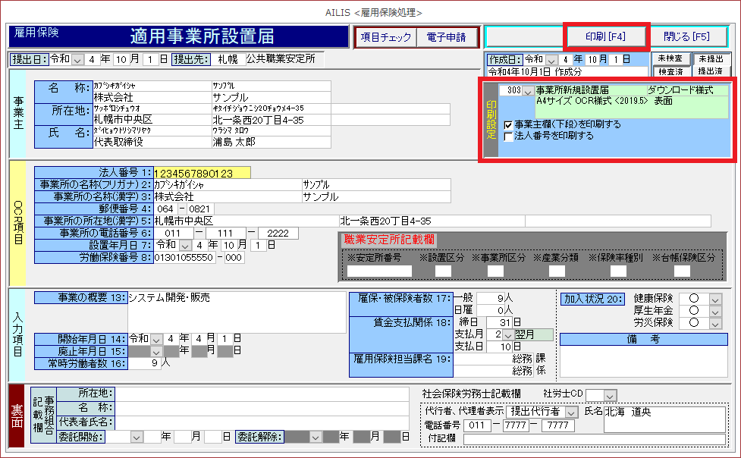This screenshot has height=458, width=741.
Task: Select the 備考 remarks text area
Action: 642,362
